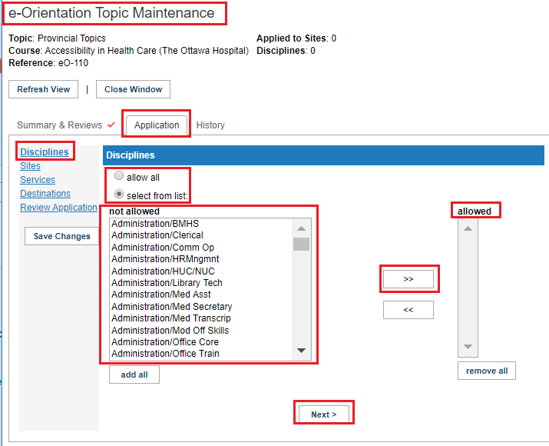Click the not allowed list scrollbar thumb
The image size is (549, 446).
click(301, 244)
